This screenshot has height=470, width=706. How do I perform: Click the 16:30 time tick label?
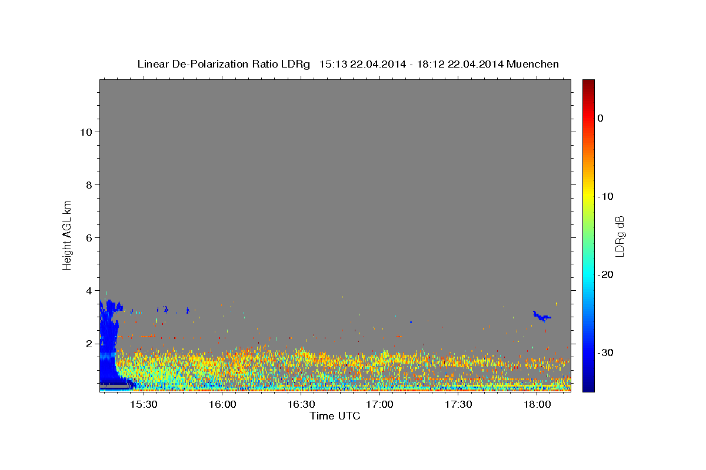tap(301, 405)
